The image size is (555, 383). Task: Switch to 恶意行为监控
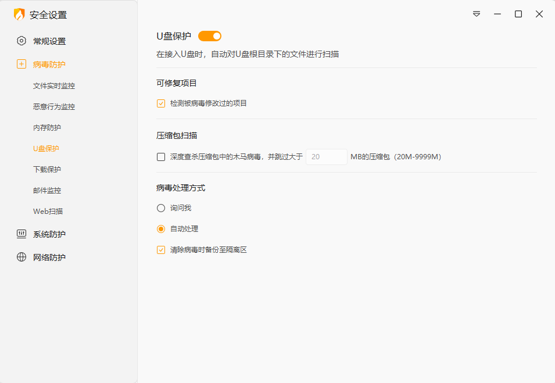[53, 106]
